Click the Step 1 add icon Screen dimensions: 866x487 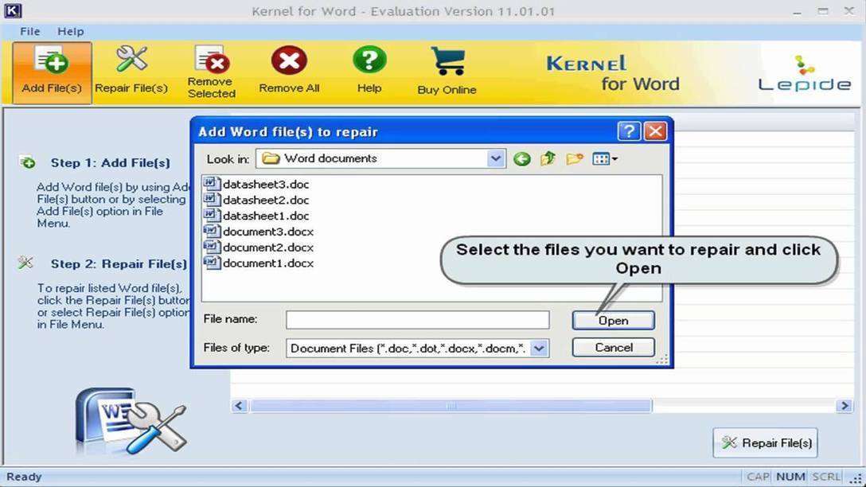27,162
